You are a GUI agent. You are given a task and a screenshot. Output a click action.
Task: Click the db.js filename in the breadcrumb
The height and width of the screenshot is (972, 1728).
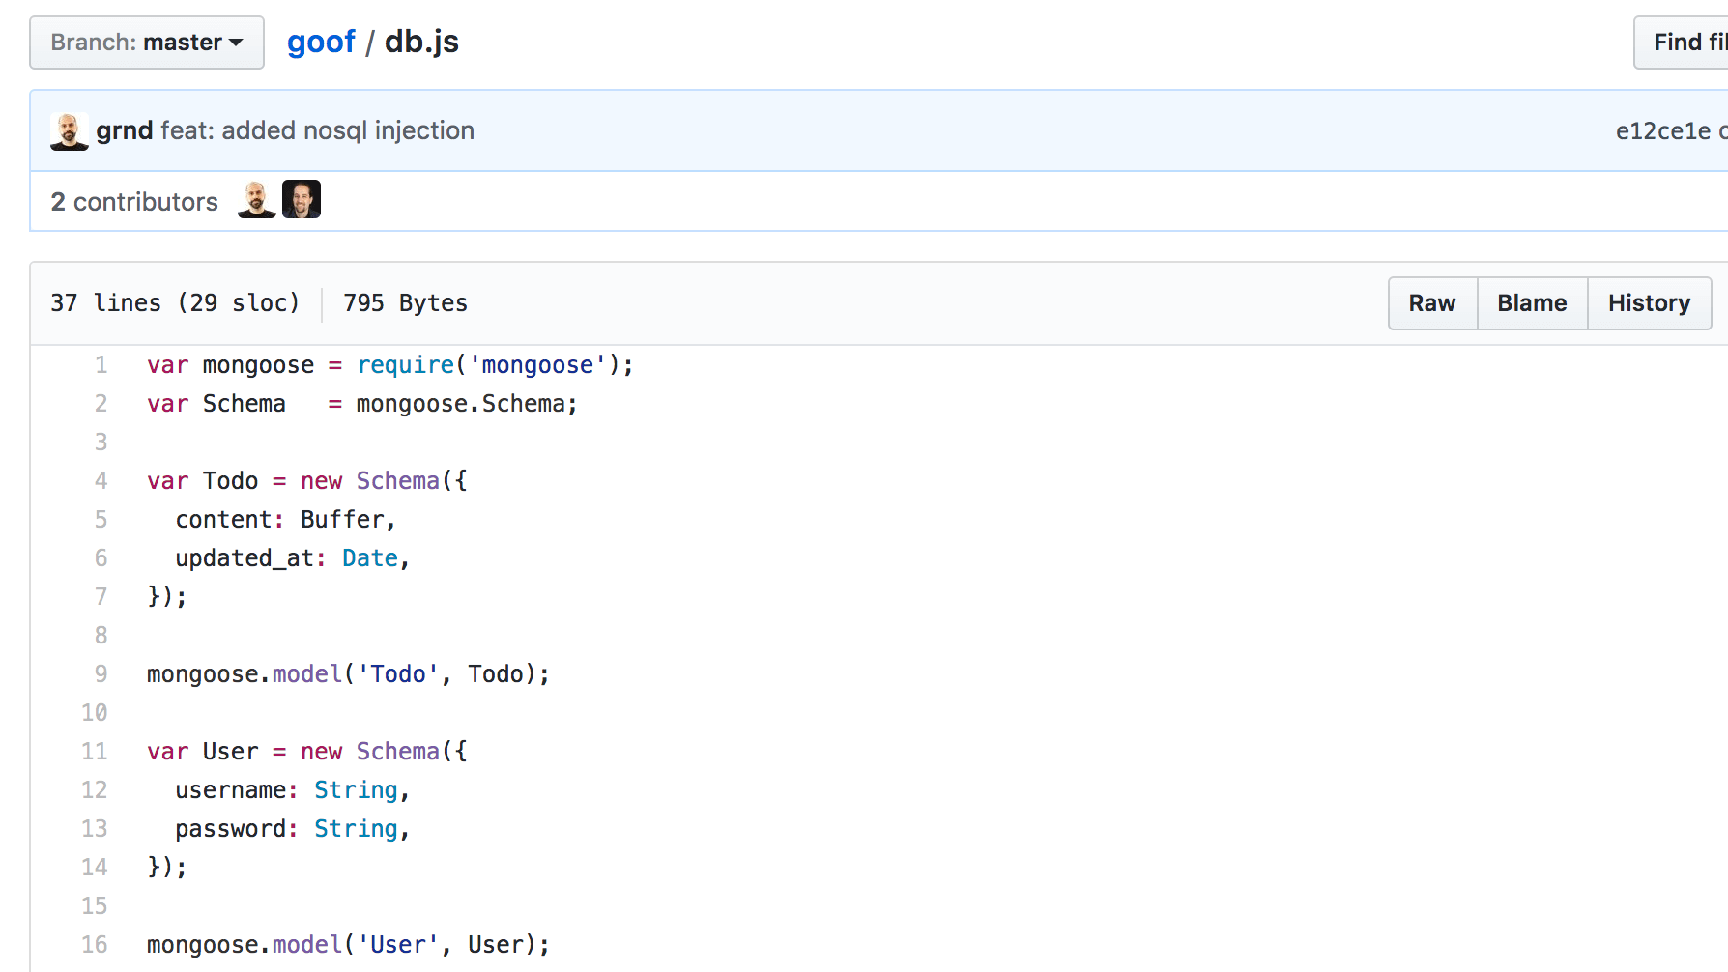pyautogui.click(x=421, y=43)
